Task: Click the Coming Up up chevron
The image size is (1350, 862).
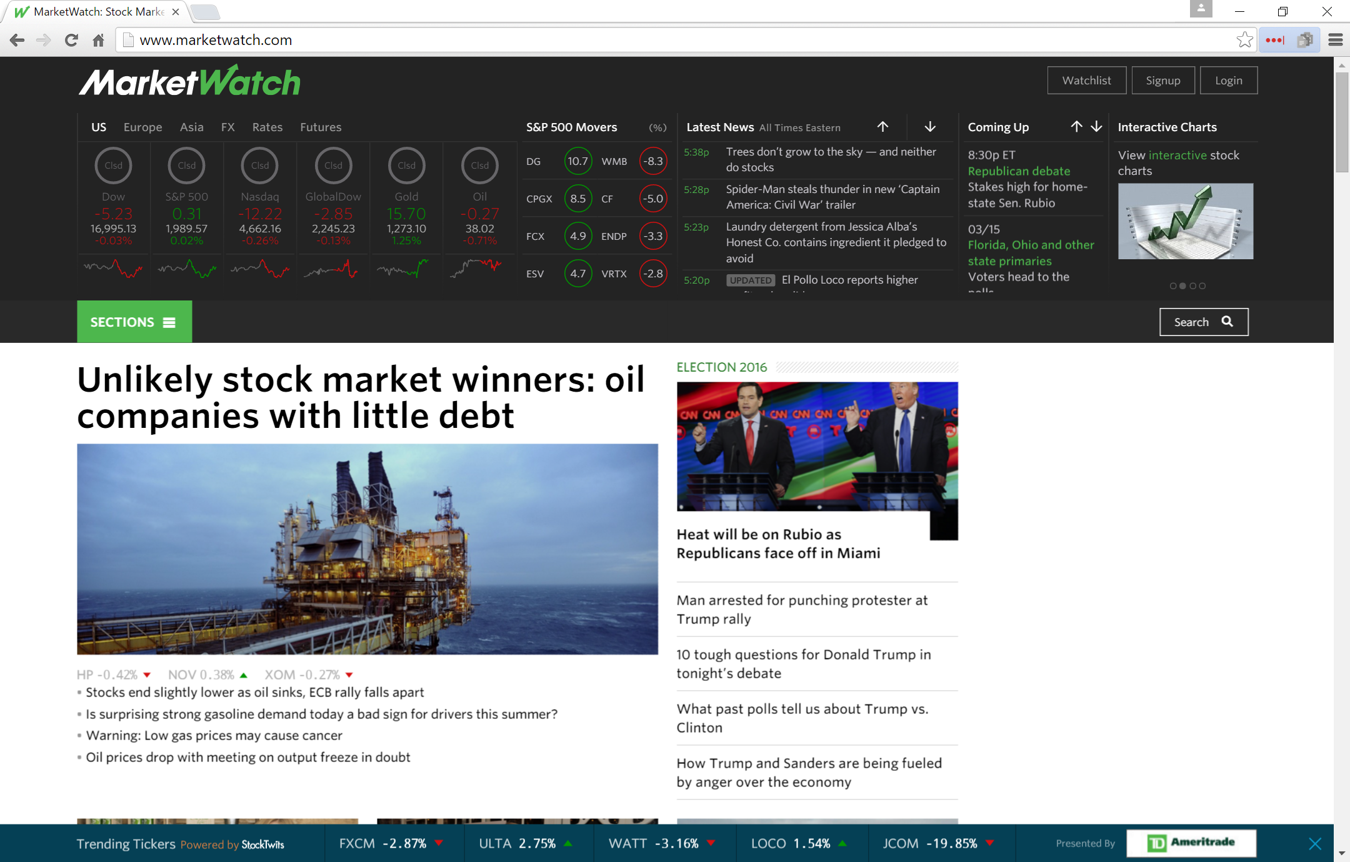Action: pyautogui.click(x=1076, y=126)
